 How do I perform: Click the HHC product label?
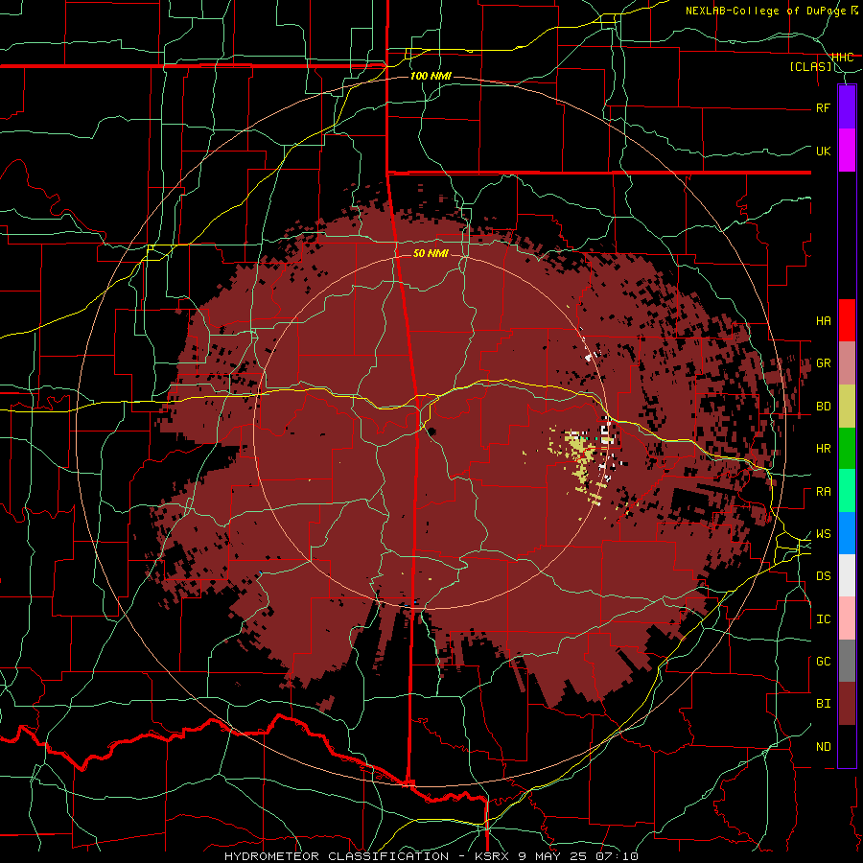(842, 58)
